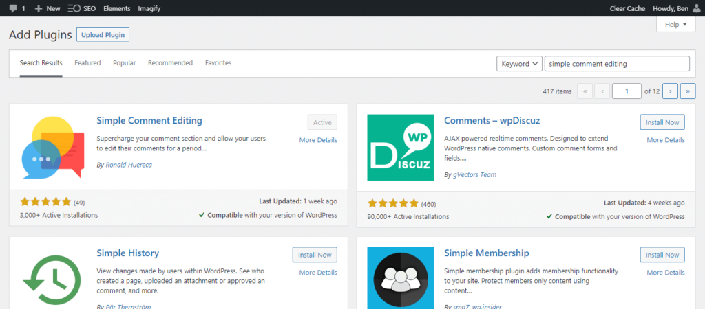
Task: Click '3,000+ Active Installations' text
Action: tap(59, 215)
